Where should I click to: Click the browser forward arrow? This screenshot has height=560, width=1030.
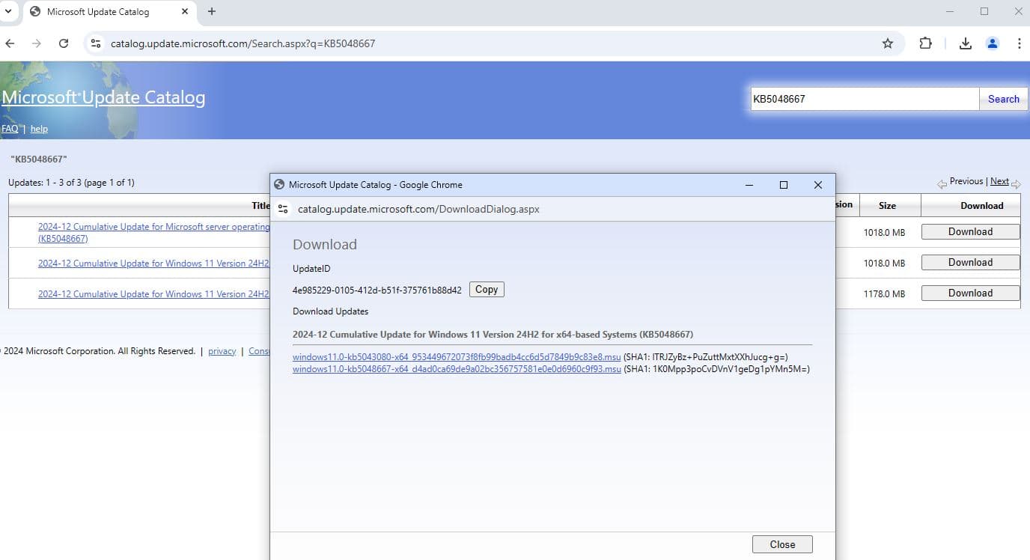tap(37, 43)
